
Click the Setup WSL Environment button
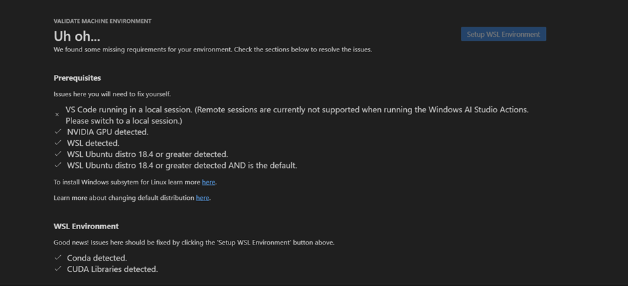(503, 34)
